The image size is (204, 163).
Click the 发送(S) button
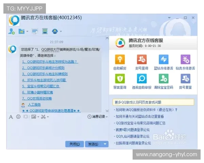point(93,144)
